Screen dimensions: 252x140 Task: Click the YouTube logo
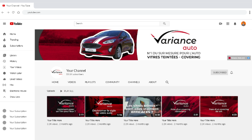[x=16, y=24]
